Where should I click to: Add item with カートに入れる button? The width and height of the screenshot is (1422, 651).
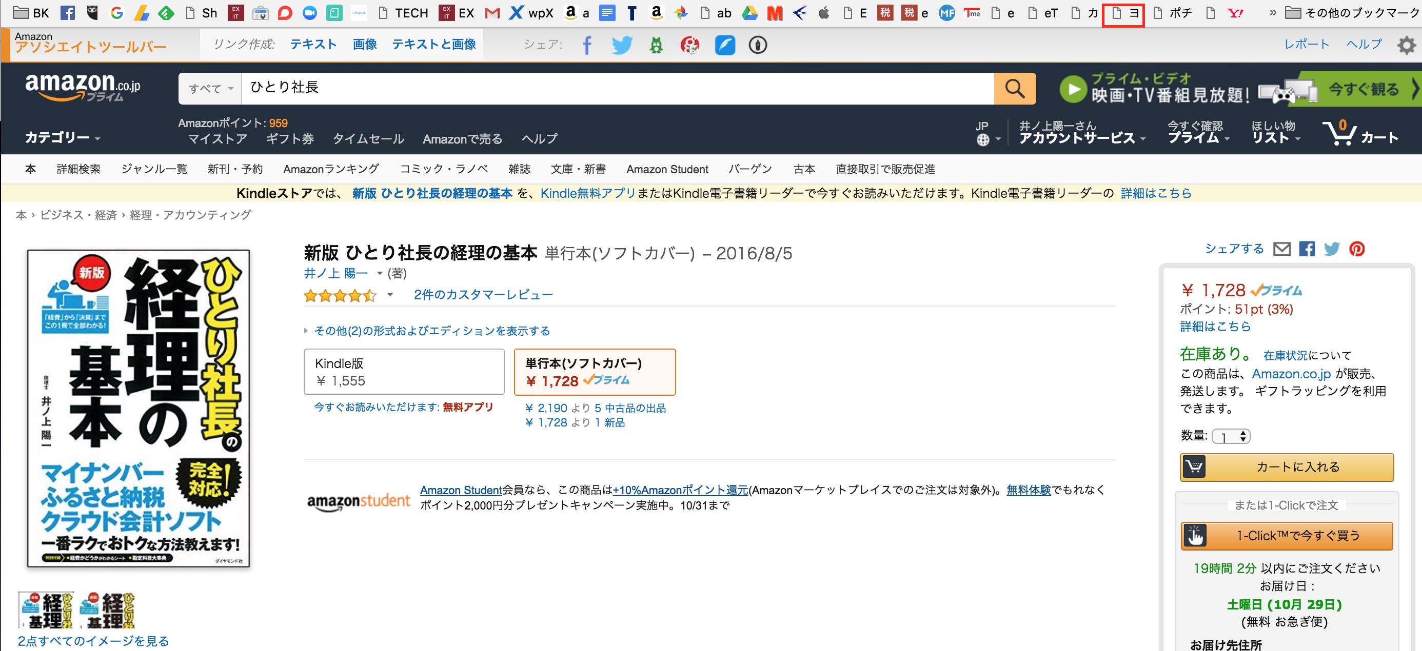point(1287,467)
